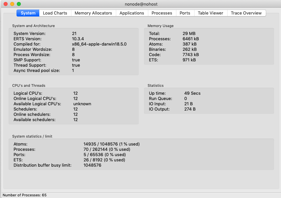Click the nonode@nohost window title
This screenshot has width=281, height=198.
pos(141,4)
